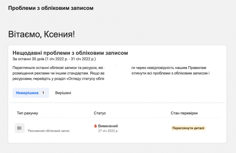Viewport: 236px width, 153px height.
Task: Select the Рекламний обліковий запис label
Action: [x=49, y=131]
